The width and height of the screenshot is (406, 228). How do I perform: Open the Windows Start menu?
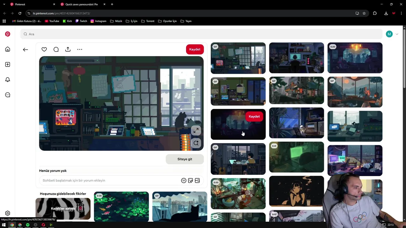pos(4,225)
